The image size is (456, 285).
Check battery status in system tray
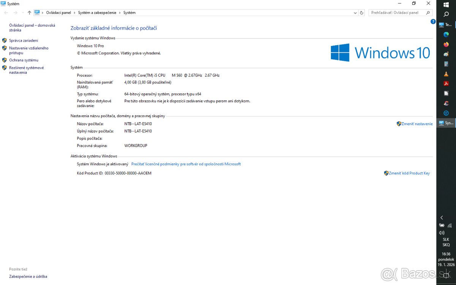tap(442, 225)
